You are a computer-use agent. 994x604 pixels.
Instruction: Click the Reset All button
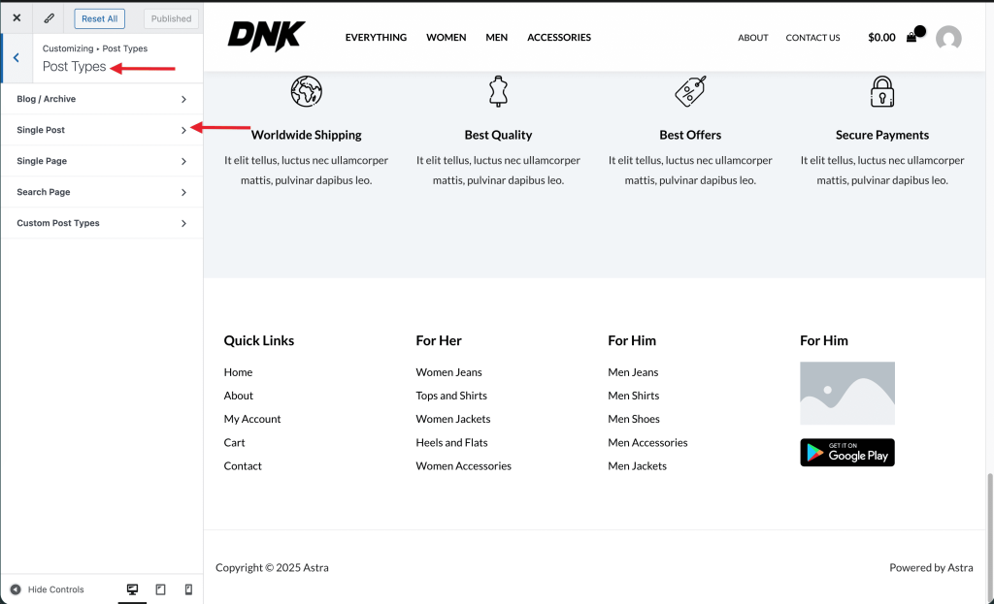pos(99,17)
